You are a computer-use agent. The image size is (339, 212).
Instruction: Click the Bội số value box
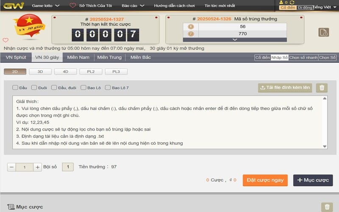[x=68, y=167]
